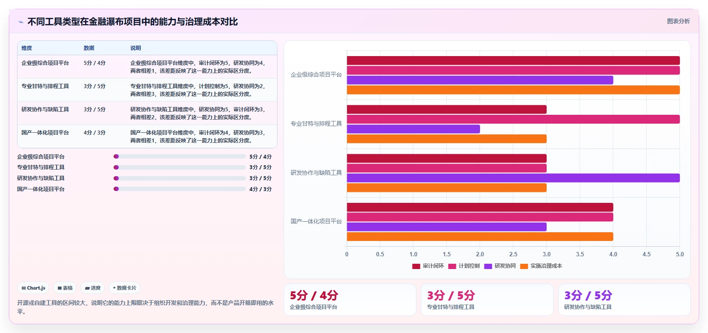Click table cell 国产一体化项目平台
This screenshot has height=333, width=708.
pyautogui.click(x=45, y=133)
